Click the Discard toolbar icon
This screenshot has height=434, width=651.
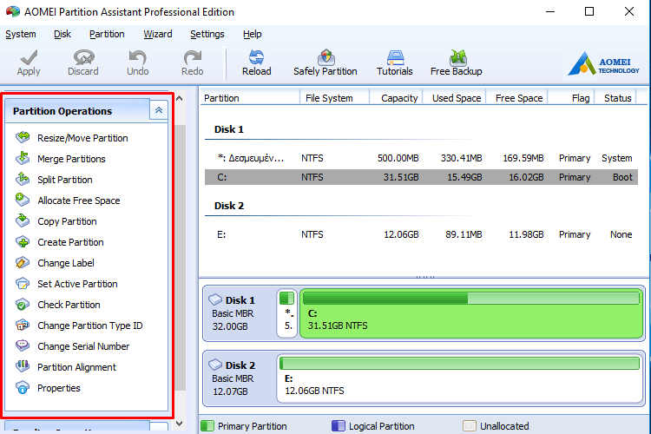tap(83, 57)
